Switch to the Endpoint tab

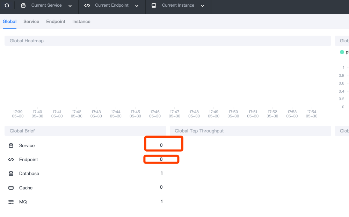click(x=56, y=22)
